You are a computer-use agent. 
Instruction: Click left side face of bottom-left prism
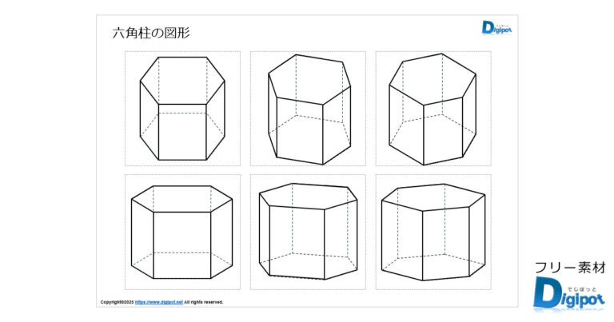(x=142, y=239)
